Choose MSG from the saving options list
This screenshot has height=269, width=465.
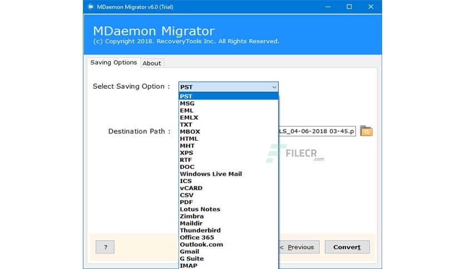[x=229, y=103]
